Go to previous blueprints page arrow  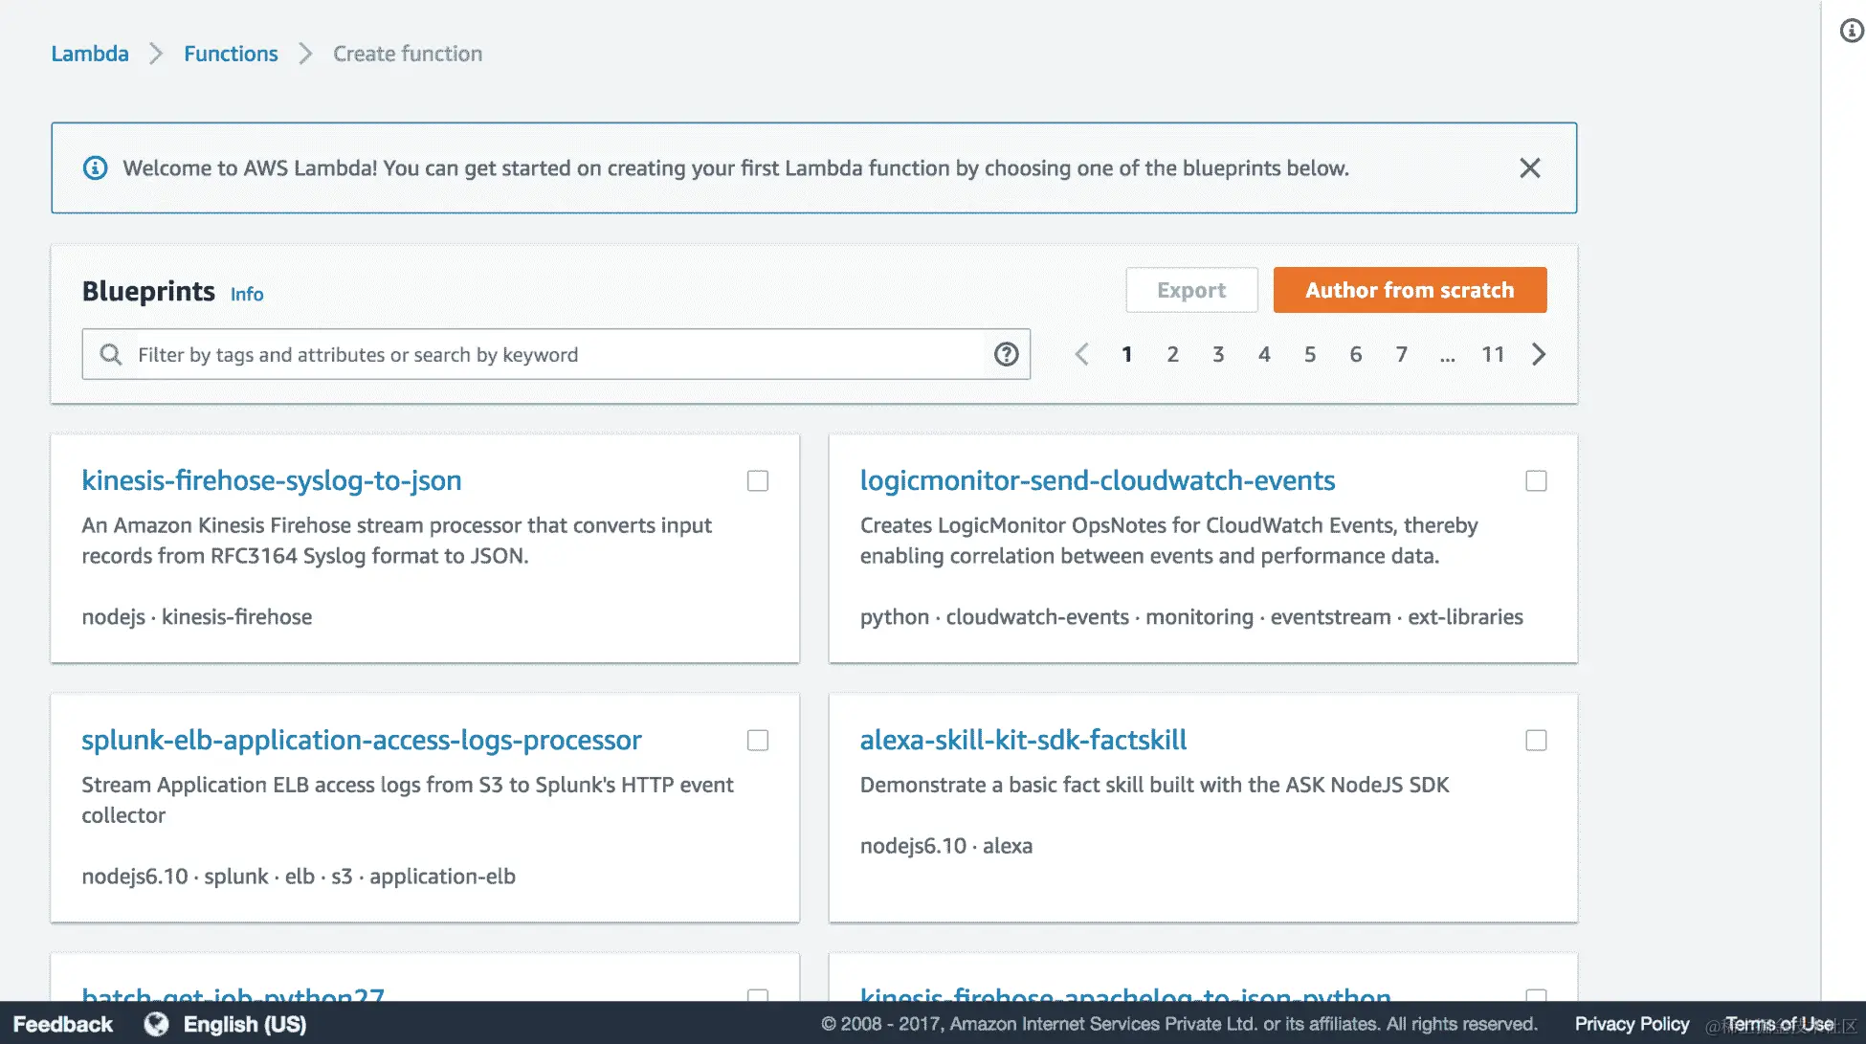coord(1081,355)
